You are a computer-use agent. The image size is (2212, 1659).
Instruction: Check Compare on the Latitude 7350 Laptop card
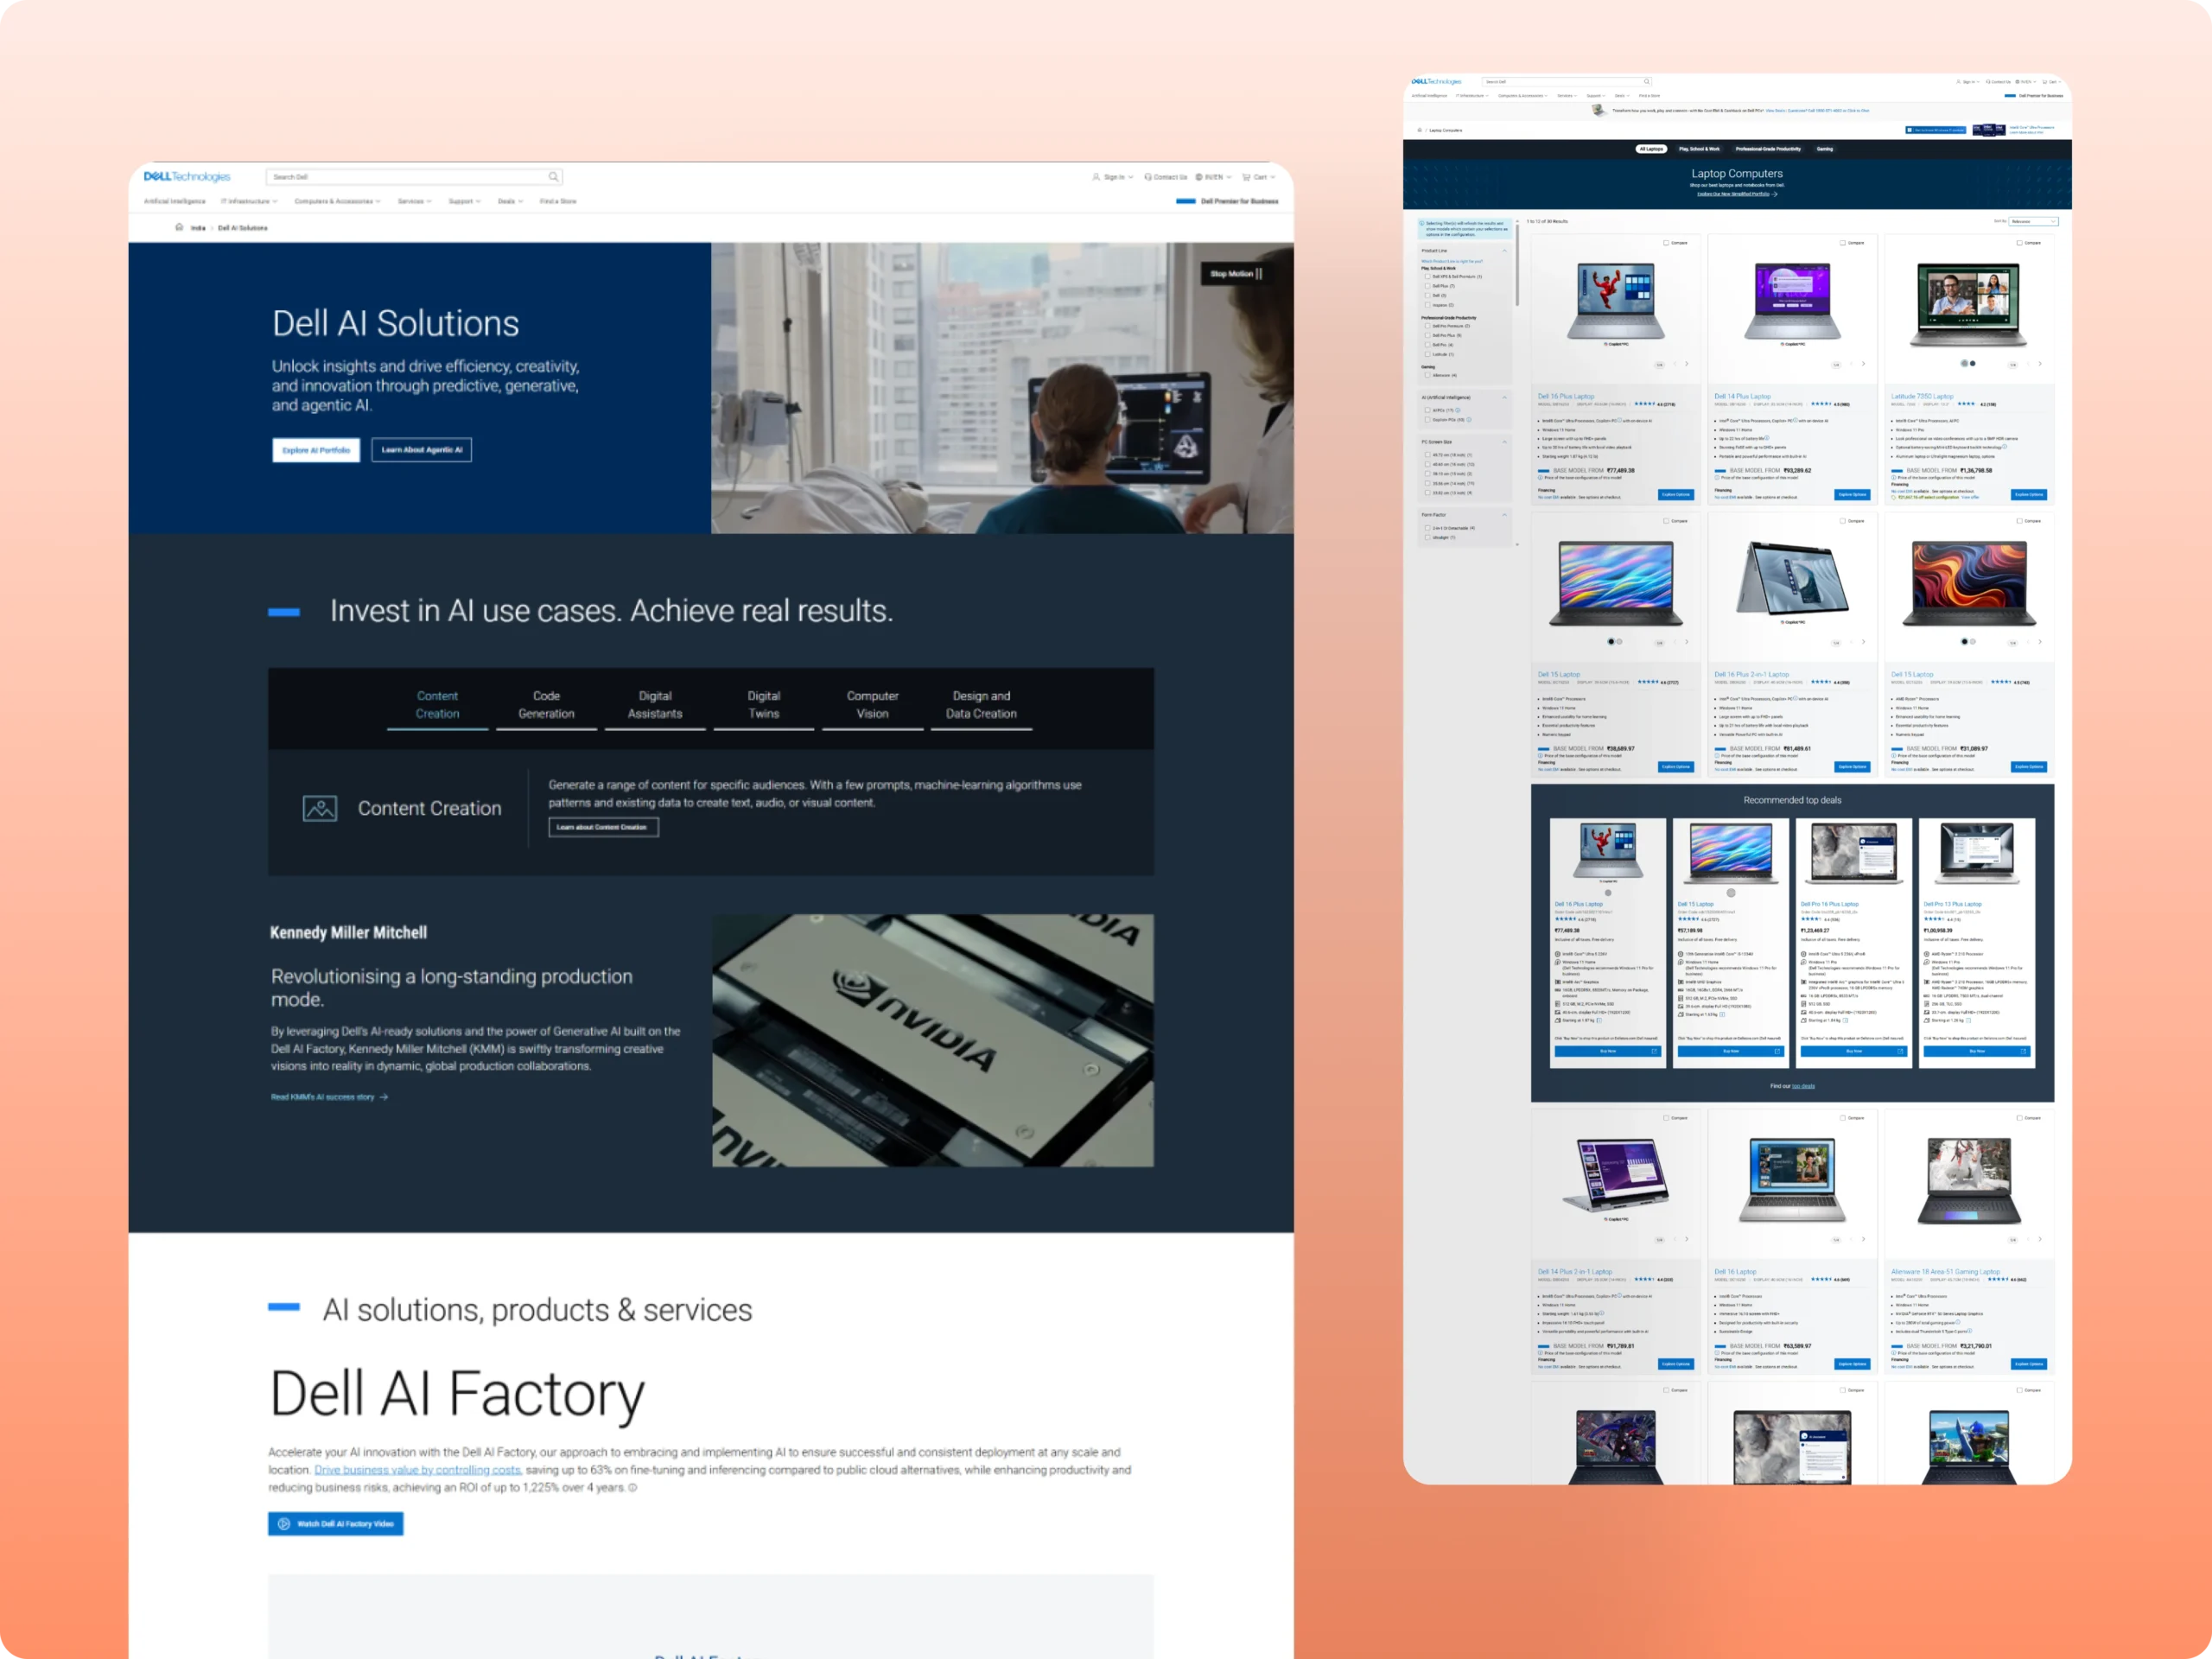2020,243
